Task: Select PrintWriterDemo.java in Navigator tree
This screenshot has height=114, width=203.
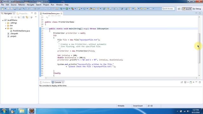Action: 21,31
